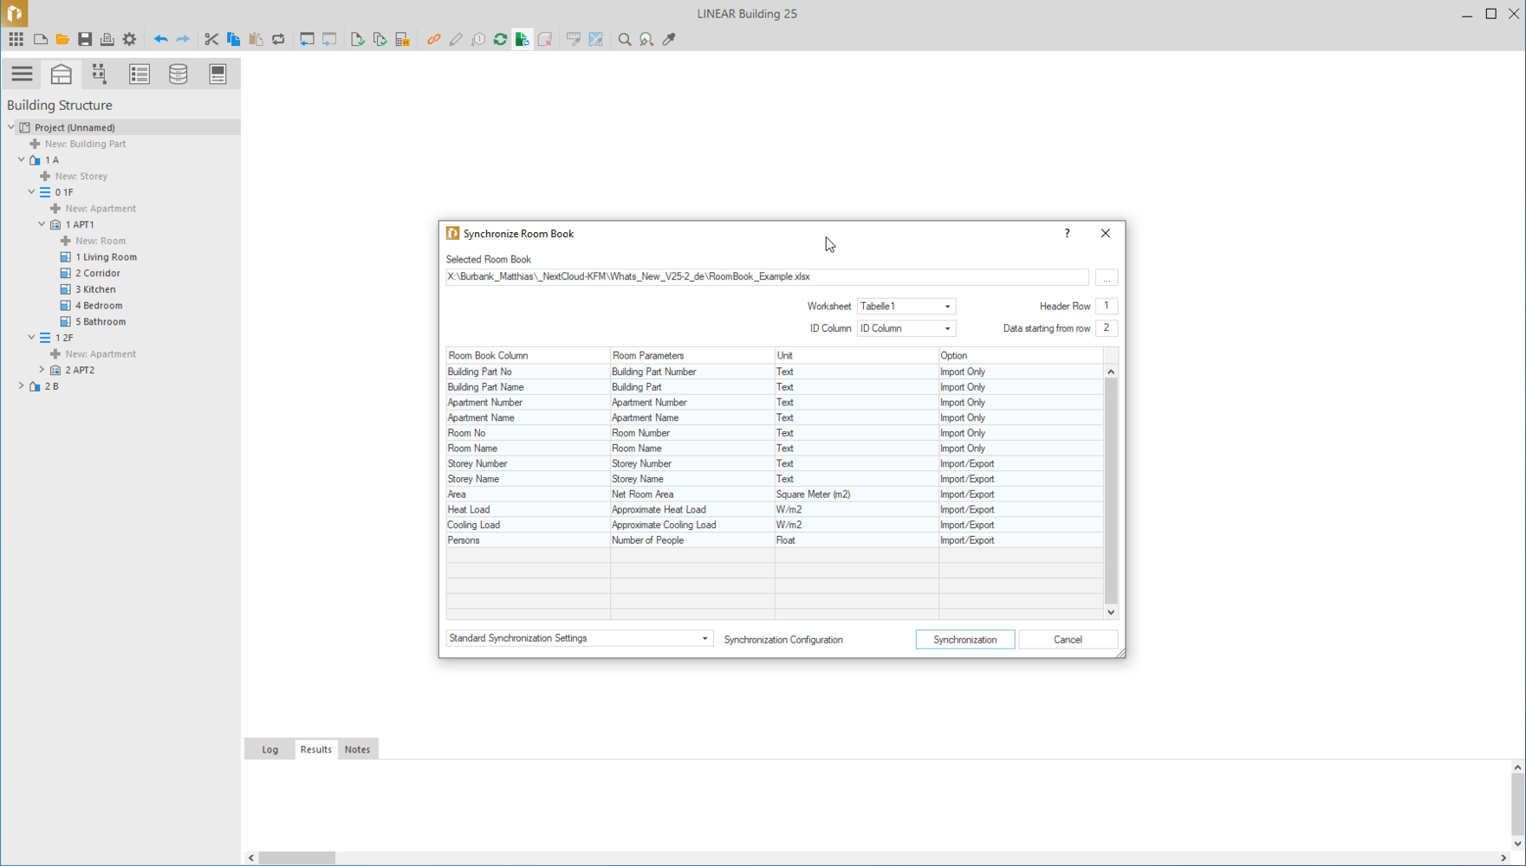Expand the 2 APT2 tree node
The height and width of the screenshot is (866, 1526).
[x=42, y=370]
